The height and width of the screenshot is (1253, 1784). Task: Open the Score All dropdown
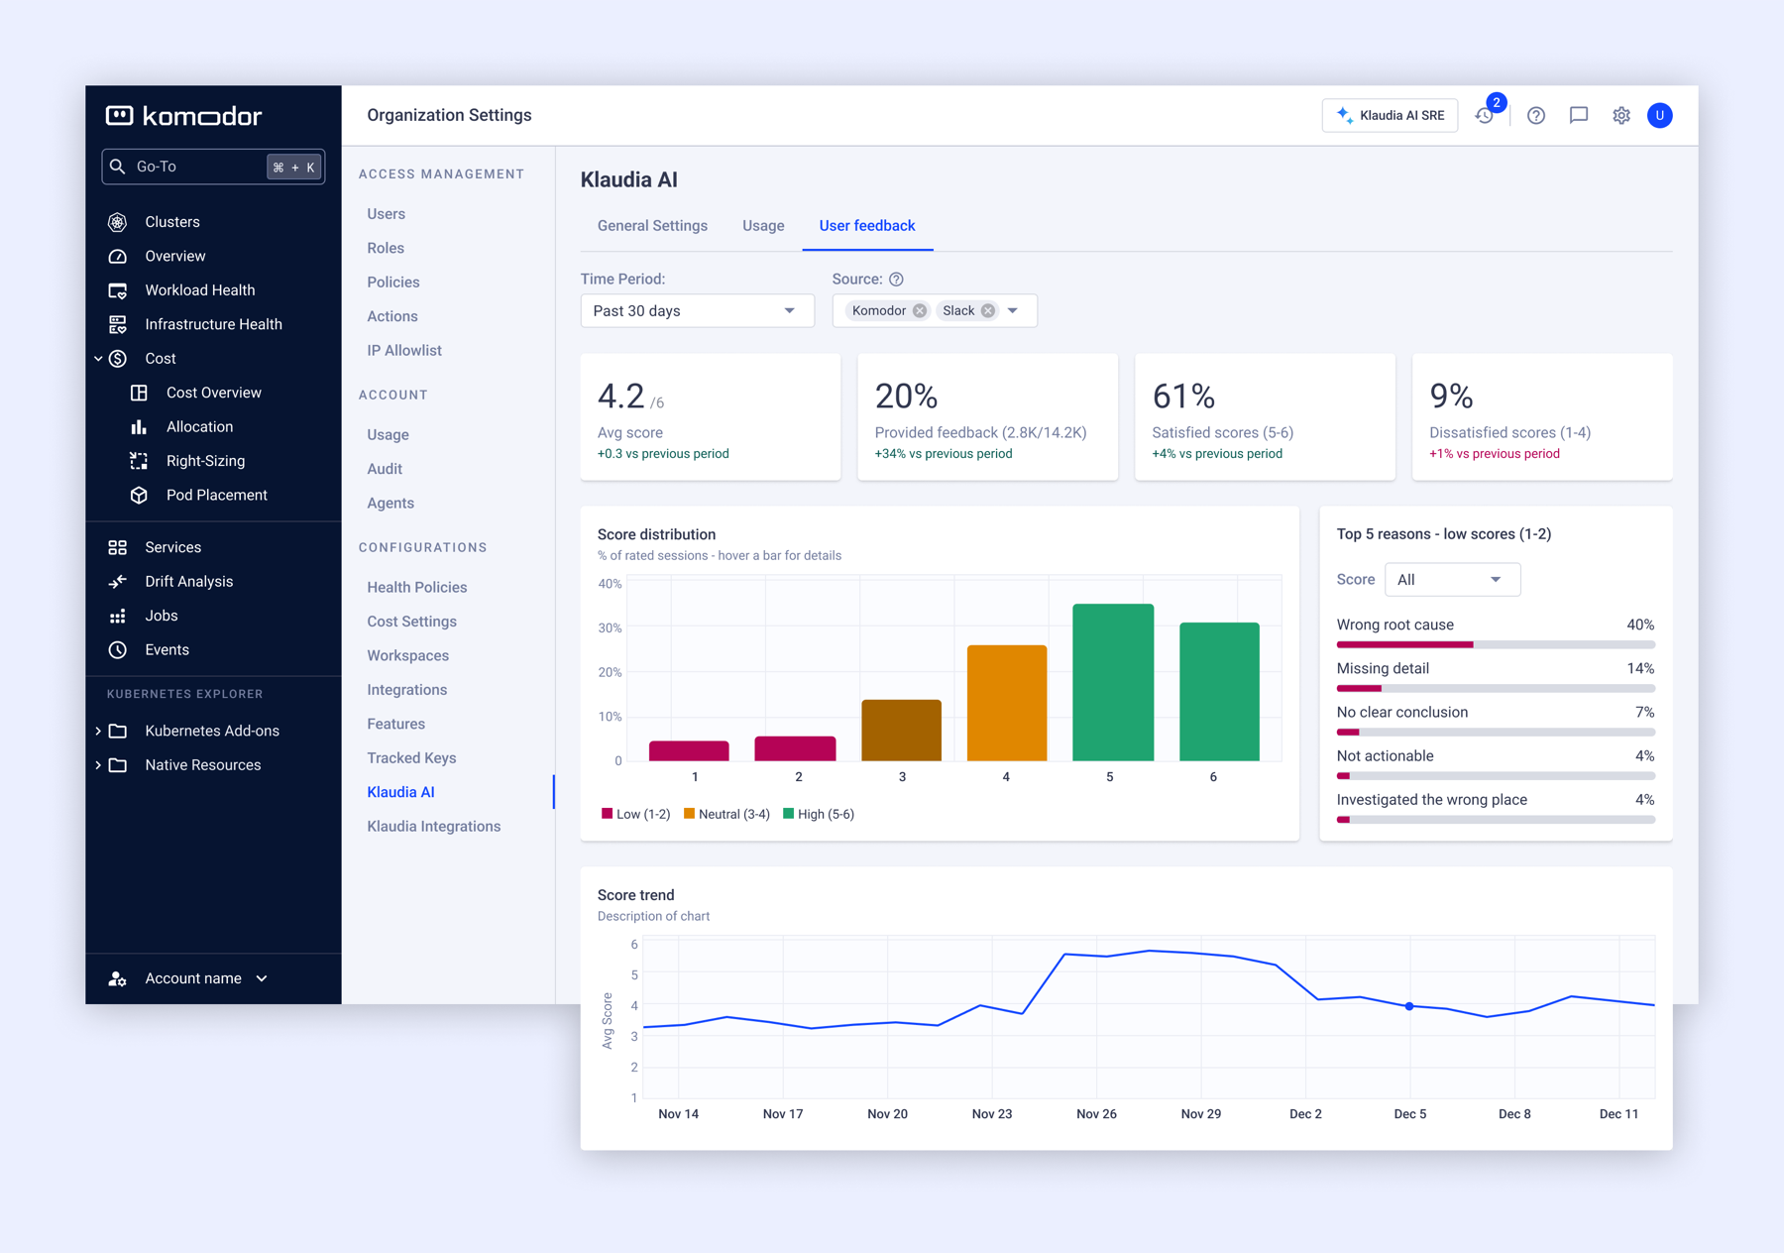pos(1452,580)
